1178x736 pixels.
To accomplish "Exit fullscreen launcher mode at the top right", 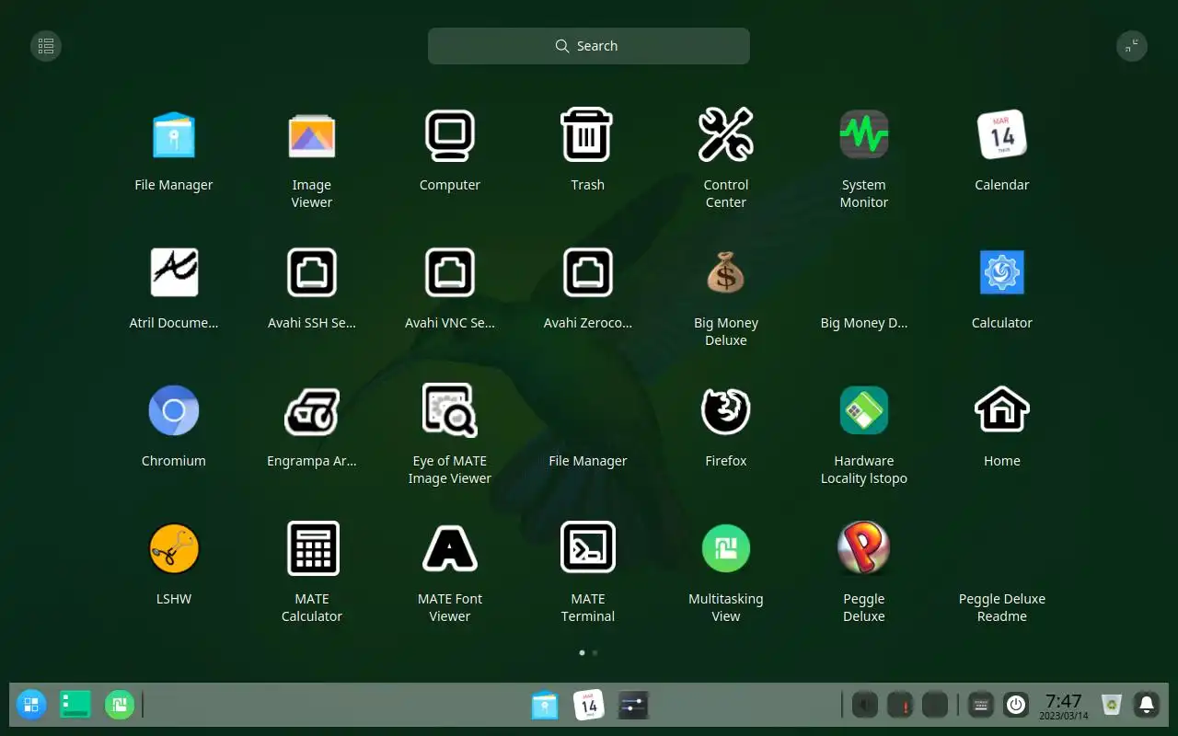I will click(x=1132, y=46).
